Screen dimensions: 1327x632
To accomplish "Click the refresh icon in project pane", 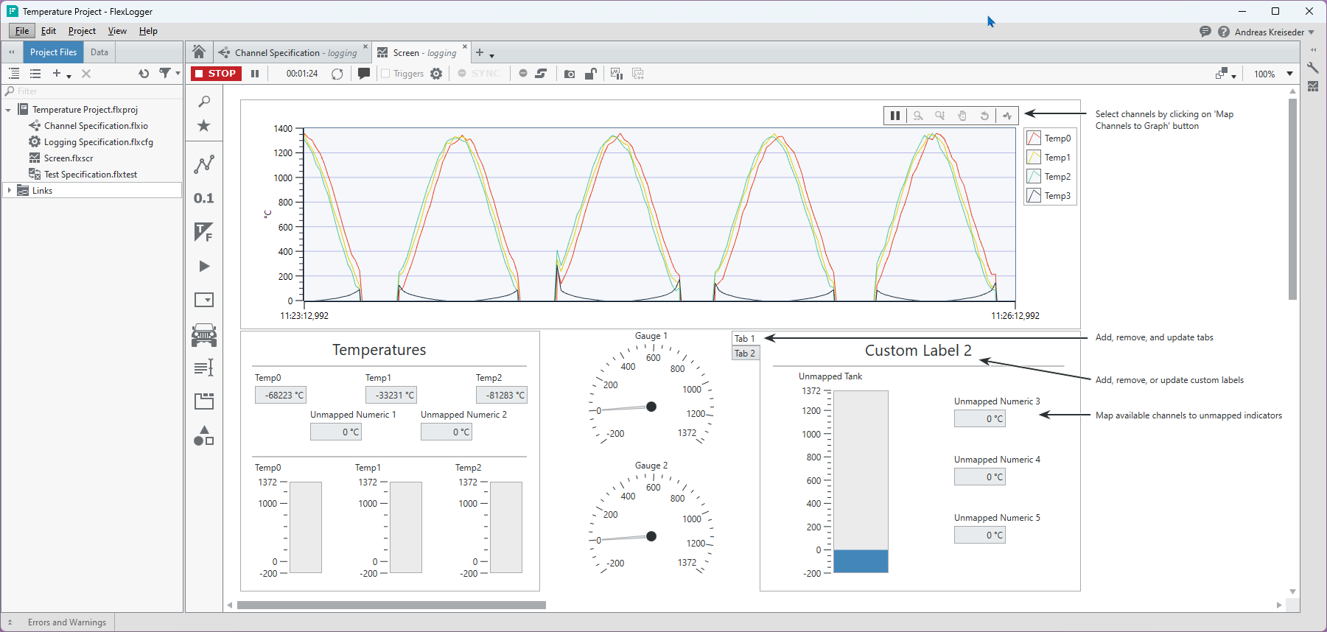I will point(144,74).
